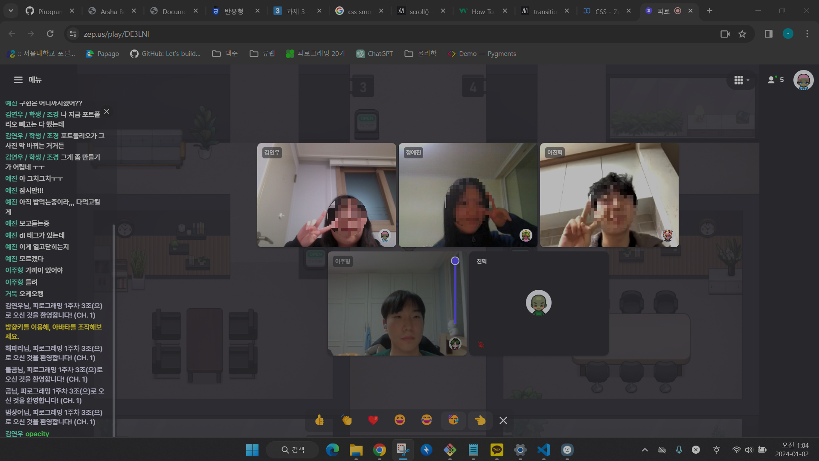Close the chat panel with X

(107, 111)
